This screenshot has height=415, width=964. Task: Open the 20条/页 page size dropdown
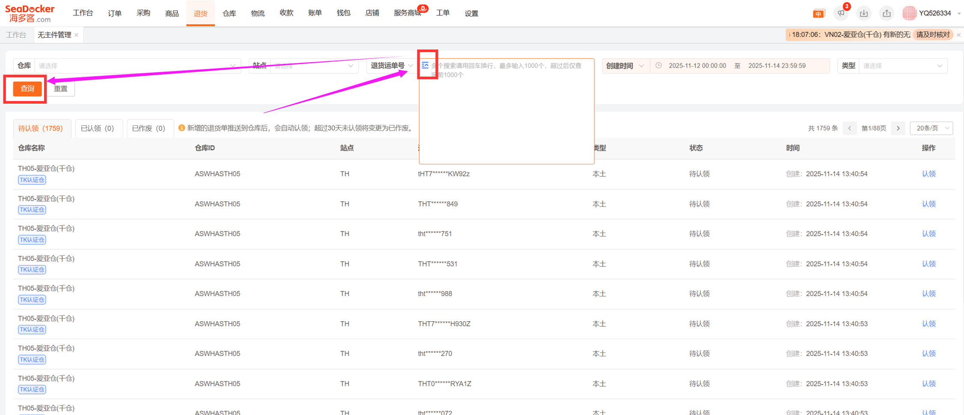pyautogui.click(x=931, y=128)
